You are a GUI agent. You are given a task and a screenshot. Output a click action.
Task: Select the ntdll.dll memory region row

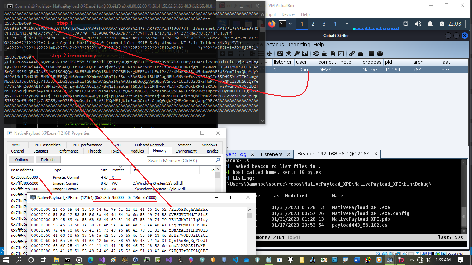tap(112, 183)
